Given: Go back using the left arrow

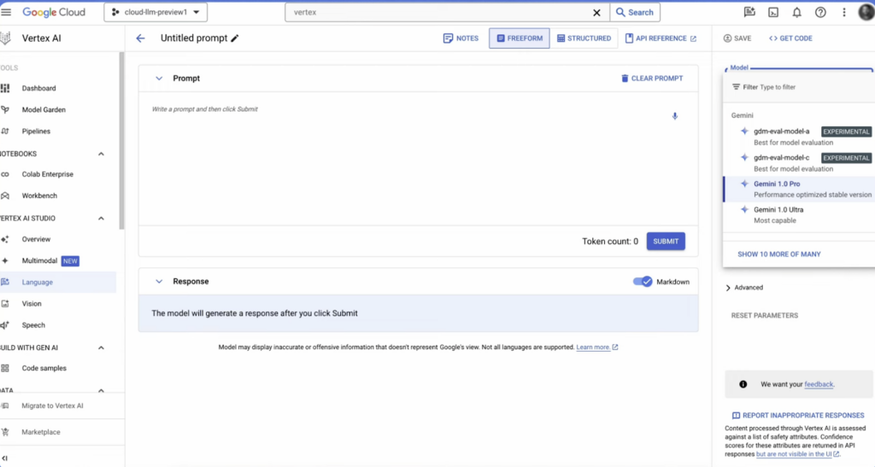Looking at the screenshot, I should 140,38.
